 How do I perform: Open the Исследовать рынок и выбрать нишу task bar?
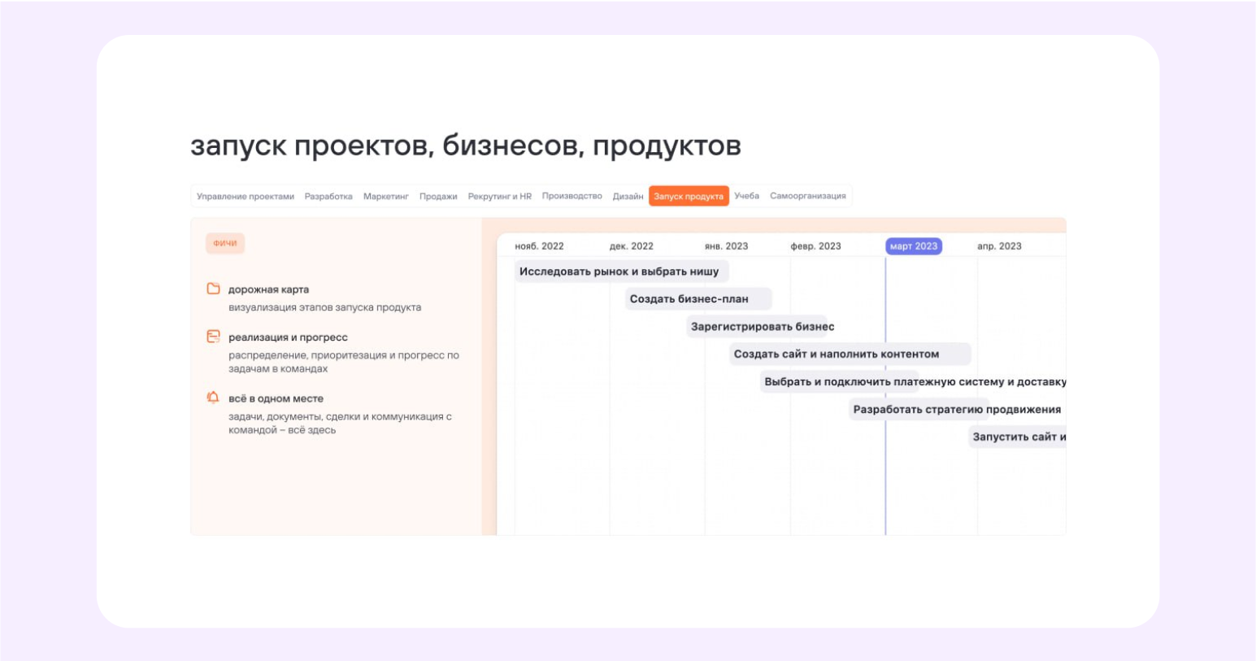621,272
